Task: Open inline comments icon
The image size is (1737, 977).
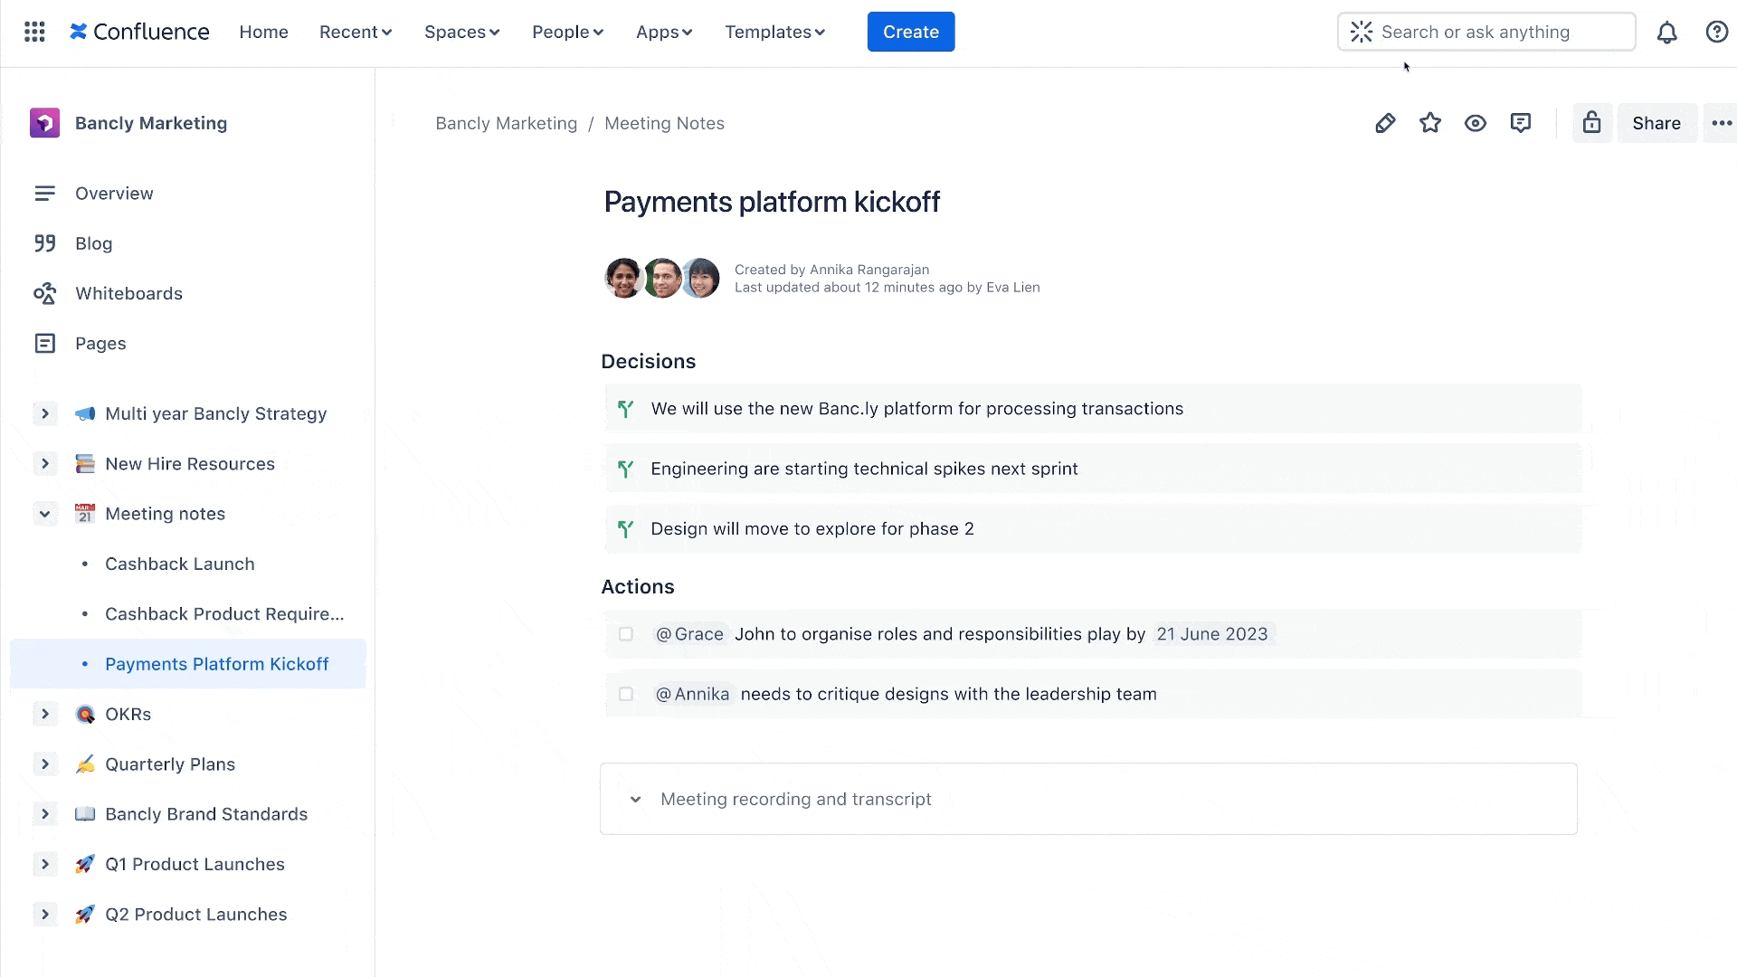Action: (x=1521, y=123)
